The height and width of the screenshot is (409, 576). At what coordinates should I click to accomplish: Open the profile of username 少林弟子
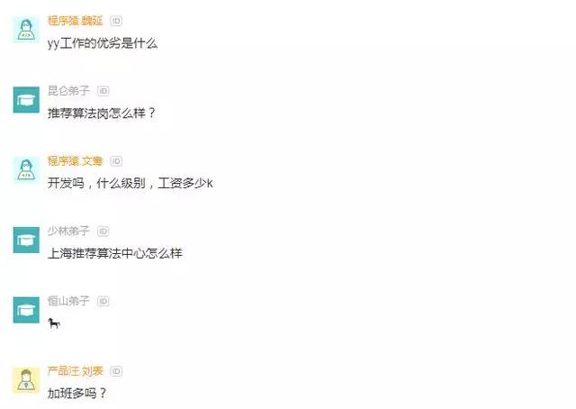(68, 231)
